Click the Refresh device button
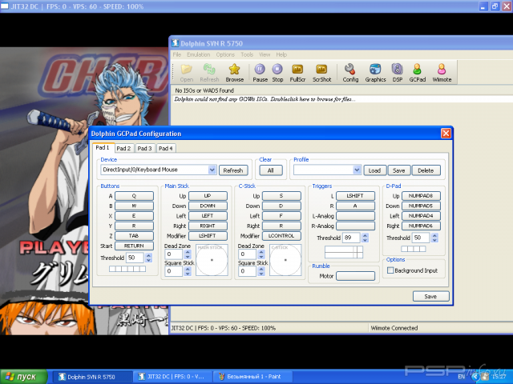Viewport: 513px width, 384px height. click(x=232, y=170)
